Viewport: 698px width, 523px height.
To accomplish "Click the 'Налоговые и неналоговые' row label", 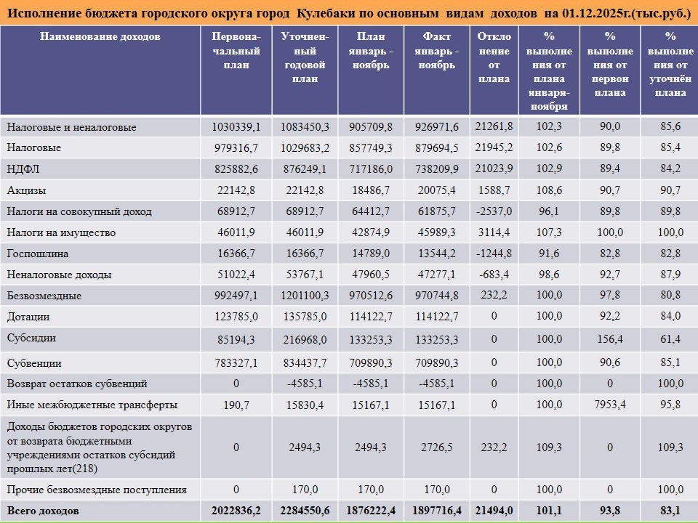I will 71,127.
